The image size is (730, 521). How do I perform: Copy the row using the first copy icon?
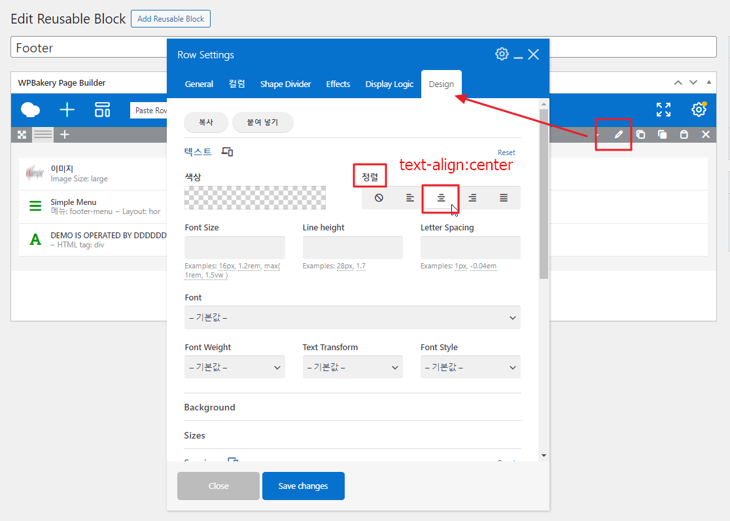tap(640, 135)
